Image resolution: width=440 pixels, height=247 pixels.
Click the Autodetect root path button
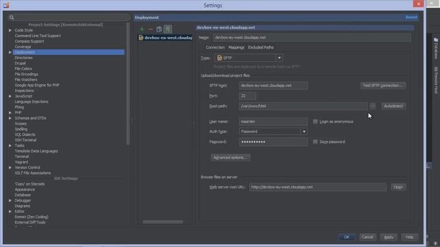point(393,106)
